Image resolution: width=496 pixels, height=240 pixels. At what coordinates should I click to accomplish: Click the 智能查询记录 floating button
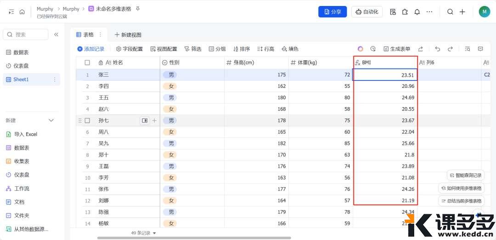[x=466, y=175]
